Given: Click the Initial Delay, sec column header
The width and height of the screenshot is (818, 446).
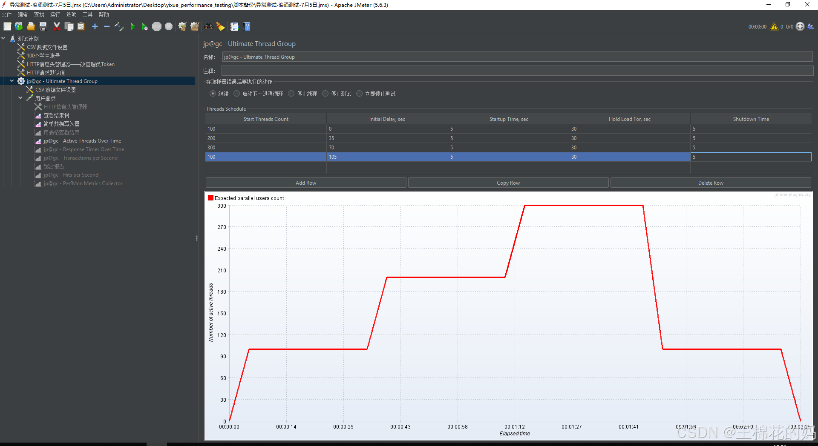Looking at the screenshot, I should (387, 119).
